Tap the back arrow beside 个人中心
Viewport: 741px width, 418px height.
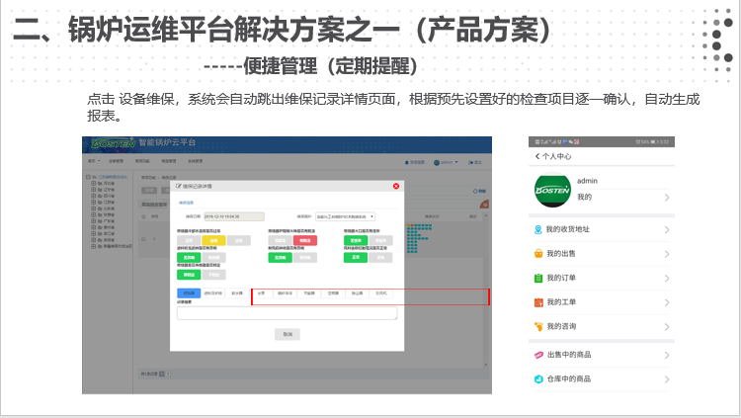(x=536, y=156)
